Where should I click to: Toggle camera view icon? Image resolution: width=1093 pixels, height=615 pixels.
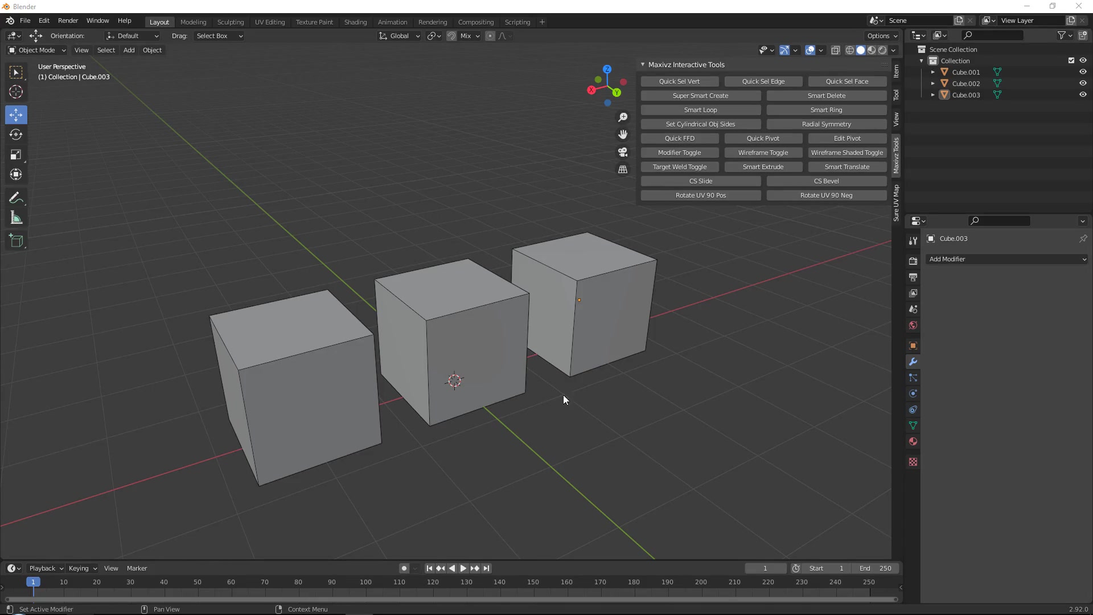click(623, 152)
